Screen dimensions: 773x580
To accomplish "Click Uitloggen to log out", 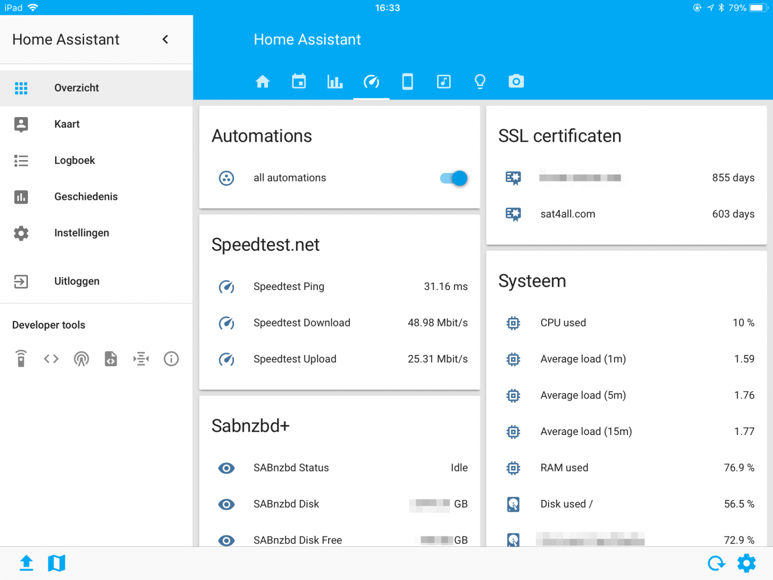I will click(77, 281).
